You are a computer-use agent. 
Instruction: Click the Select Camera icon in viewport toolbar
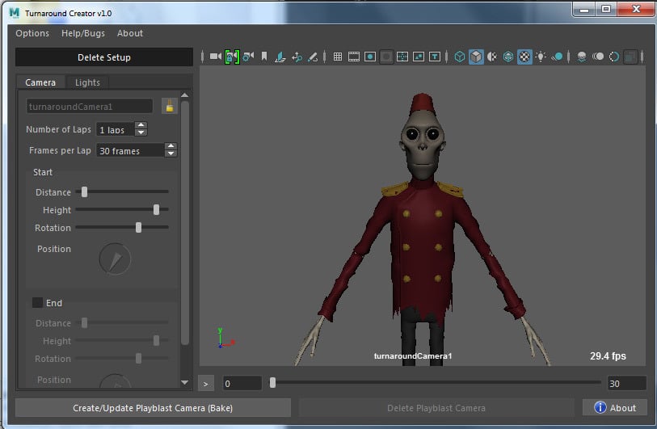tap(216, 57)
